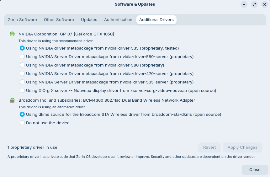This screenshot has width=270, height=177.
Task: Maximize the Software & Updates window
Action: click(254, 4)
